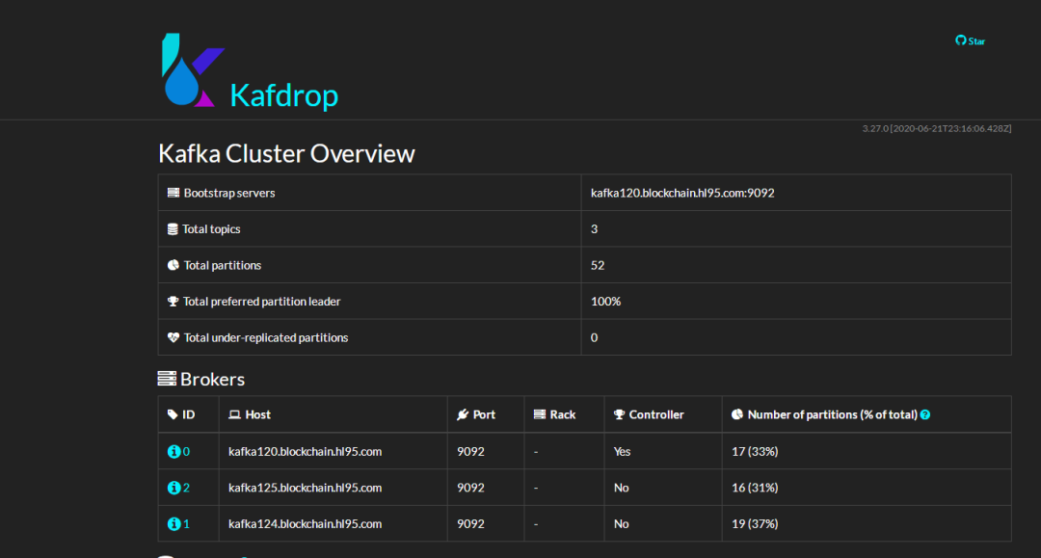1041x558 pixels.
Task: Click info icon for broker 1
Action: (x=173, y=524)
